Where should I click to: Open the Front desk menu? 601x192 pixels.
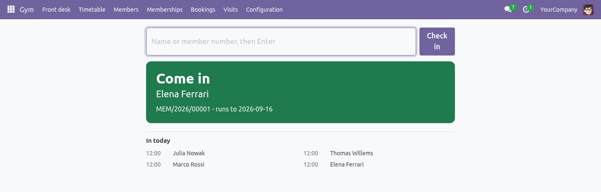[x=56, y=9]
